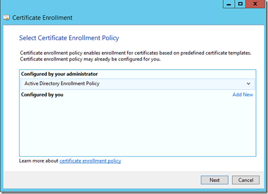Click the 'Select Certificate Enrollment Policy' heading
This screenshot has height=194, width=268.
[x=69, y=38]
